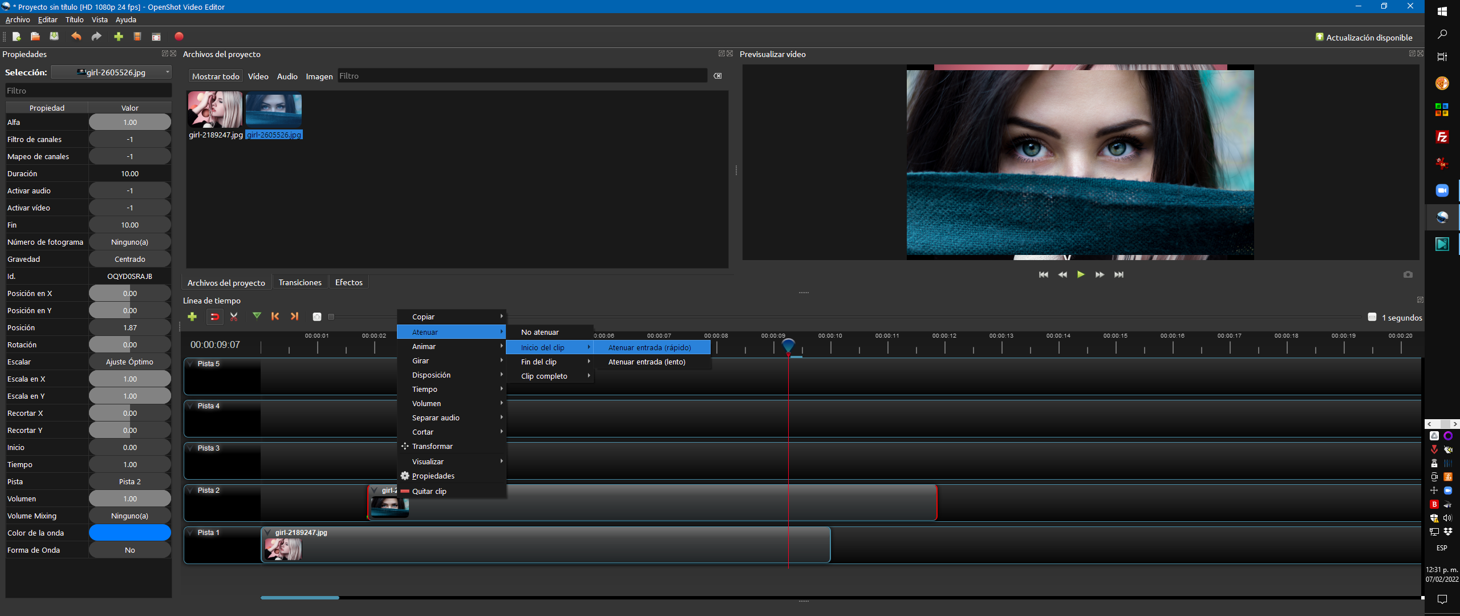Screen dimensions: 1460x616
Task: Expand the Volumen submenu
Action: (x=451, y=403)
